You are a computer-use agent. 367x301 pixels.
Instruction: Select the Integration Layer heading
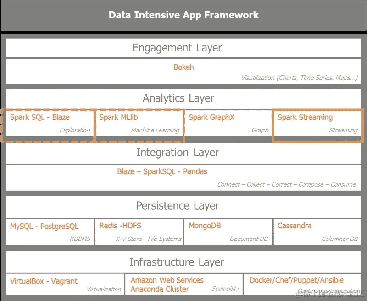coord(178,153)
